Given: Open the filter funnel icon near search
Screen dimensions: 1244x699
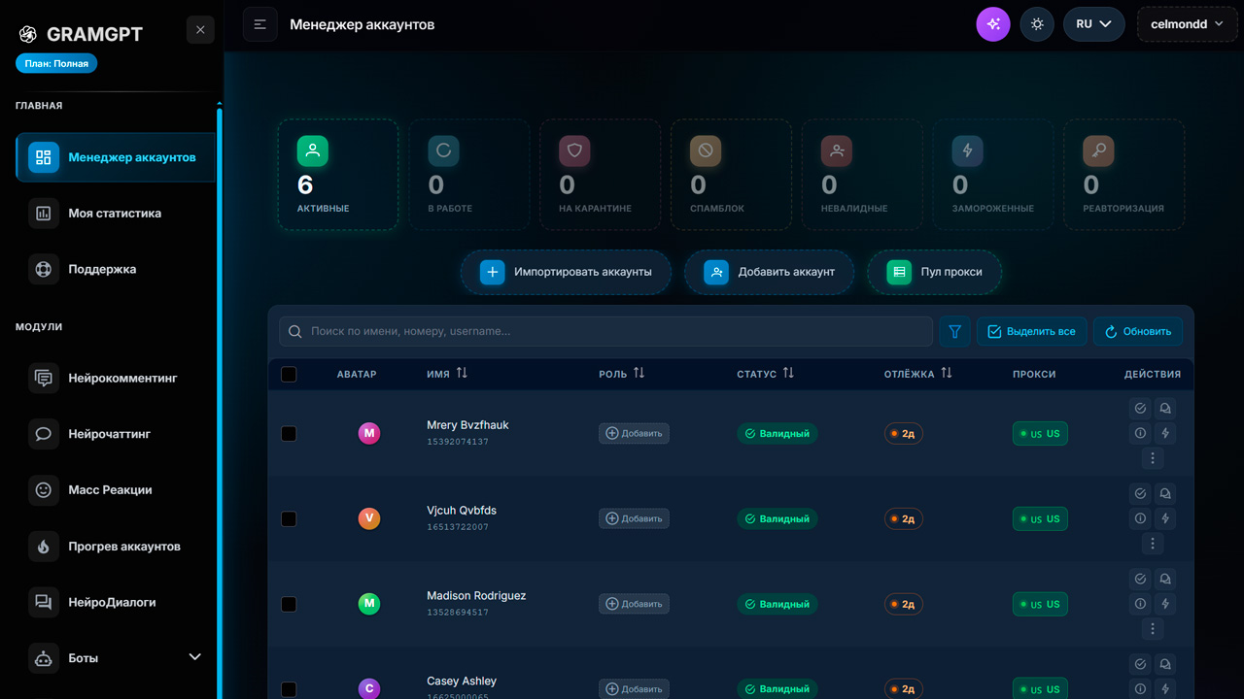Looking at the screenshot, I should (954, 331).
